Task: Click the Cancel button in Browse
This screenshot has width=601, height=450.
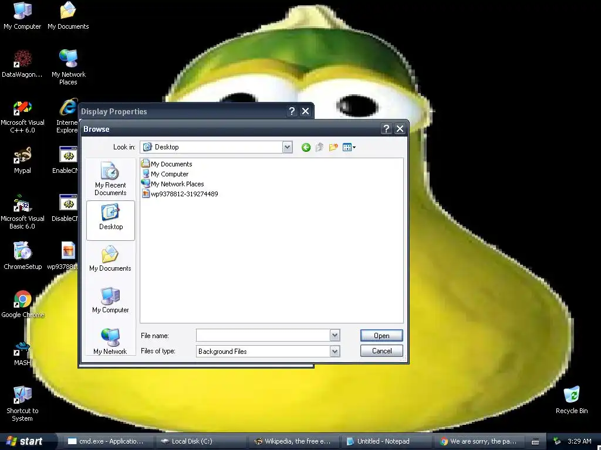Action: (x=381, y=351)
